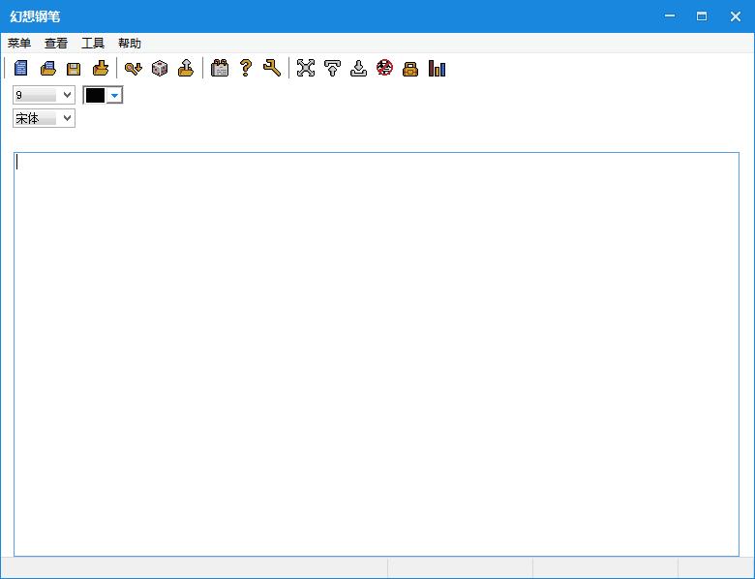Click the gray download tray icon
755x579 pixels.
pyautogui.click(x=358, y=68)
